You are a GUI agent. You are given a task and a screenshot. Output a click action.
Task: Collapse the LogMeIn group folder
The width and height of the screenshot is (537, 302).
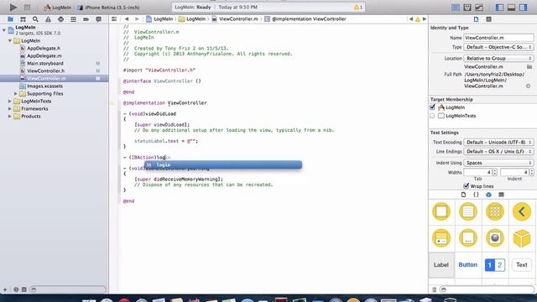pos(10,41)
